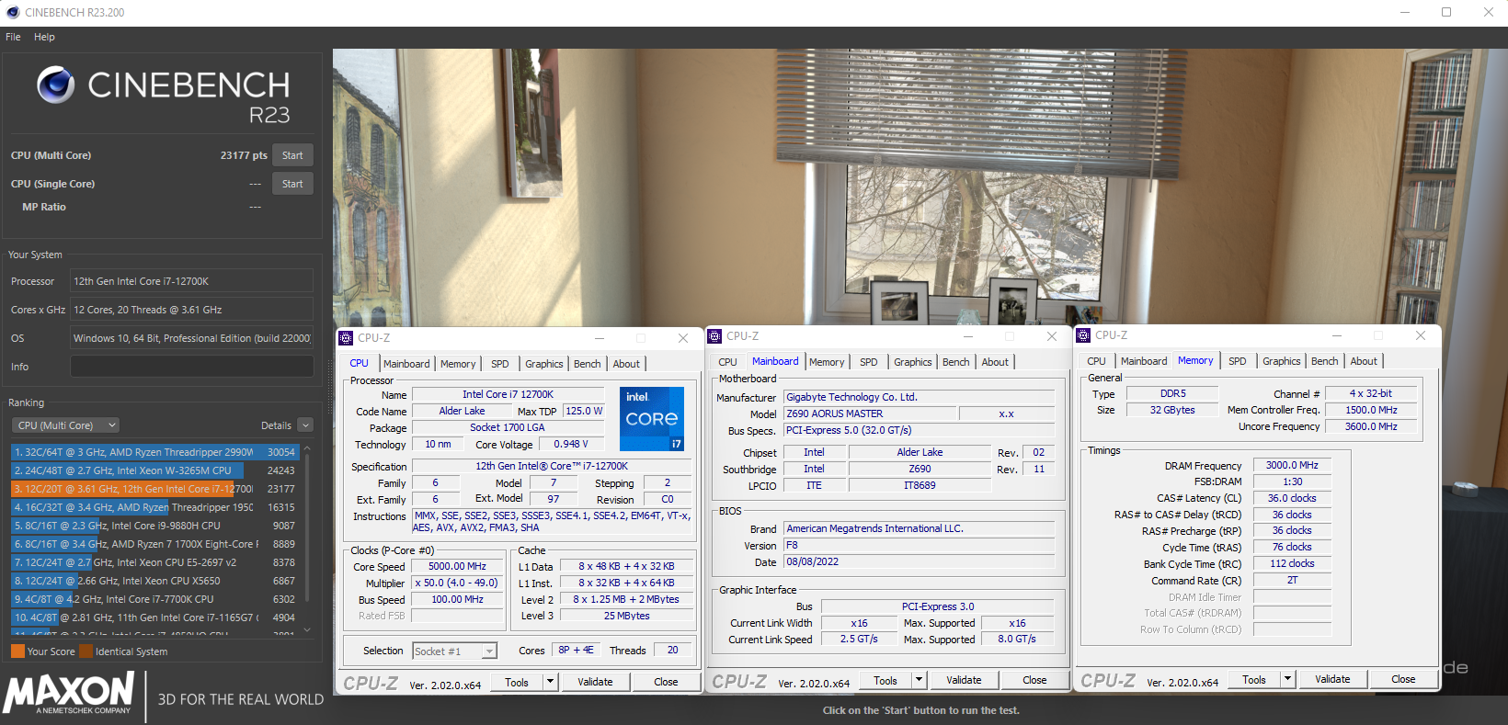Viewport: 1508px width, 725px height.
Task: Open Tools arrow in CPU-Z processor window
Action: [x=550, y=682]
